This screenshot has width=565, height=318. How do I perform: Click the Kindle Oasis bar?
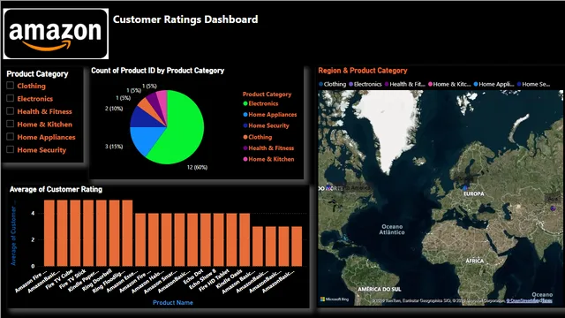click(x=245, y=239)
